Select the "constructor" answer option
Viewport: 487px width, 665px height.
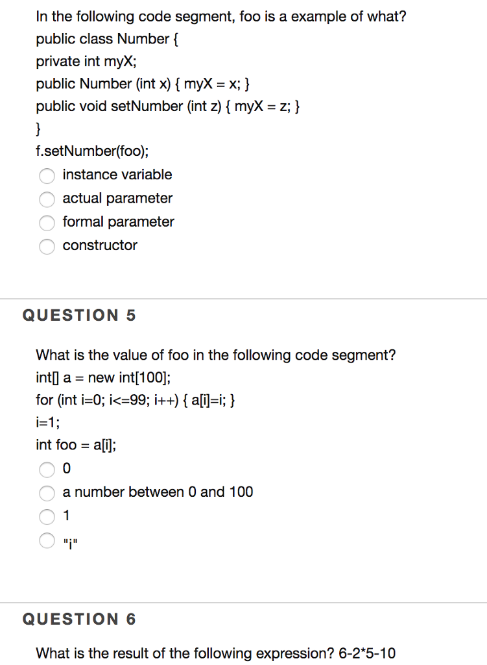point(47,247)
